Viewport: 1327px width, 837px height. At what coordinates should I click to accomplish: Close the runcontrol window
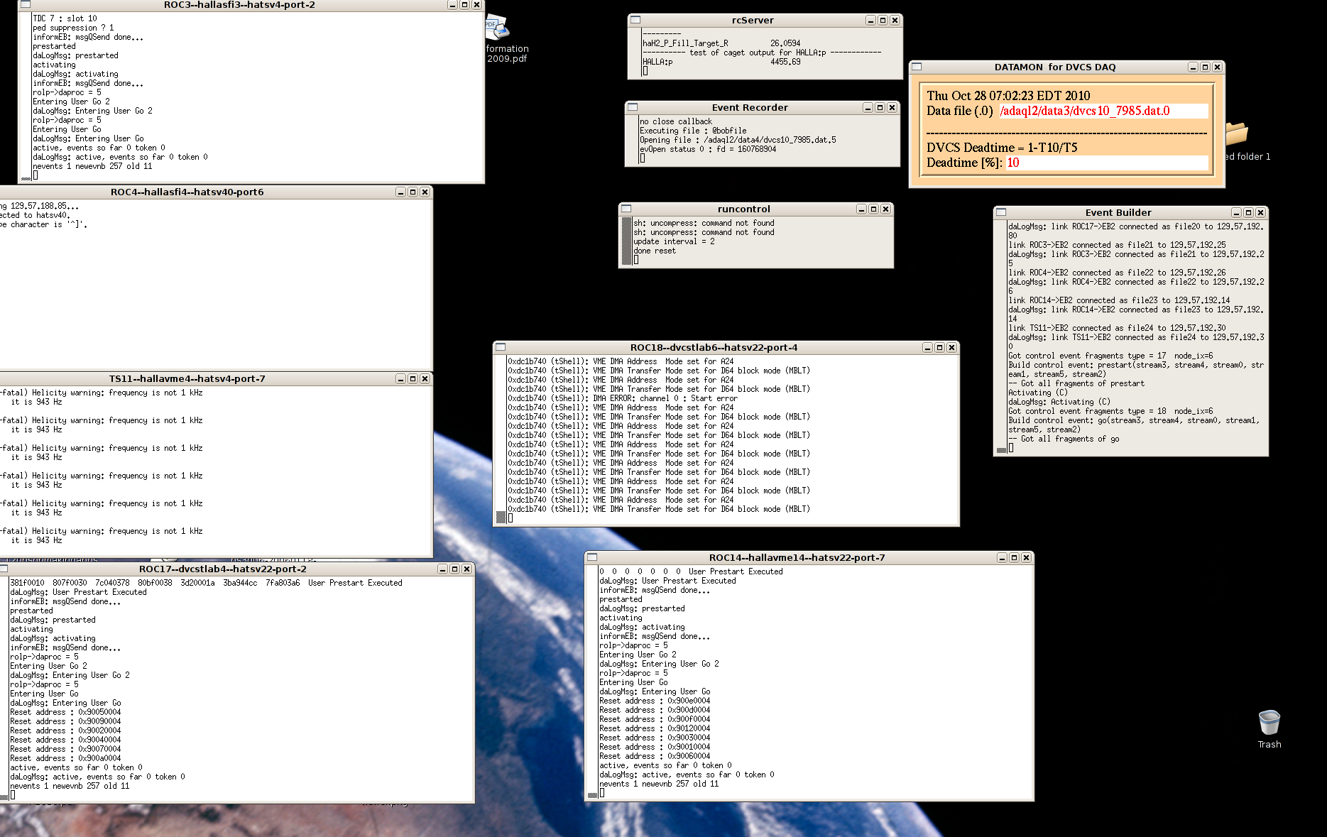pyautogui.click(x=885, y=209)
